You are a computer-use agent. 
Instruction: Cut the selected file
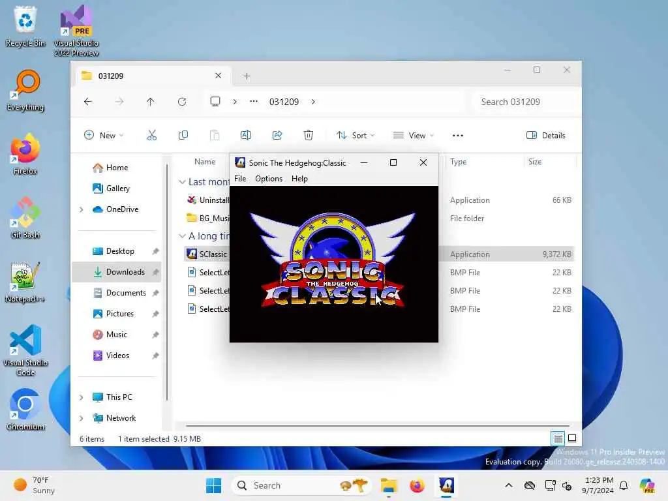click(151, 136)
